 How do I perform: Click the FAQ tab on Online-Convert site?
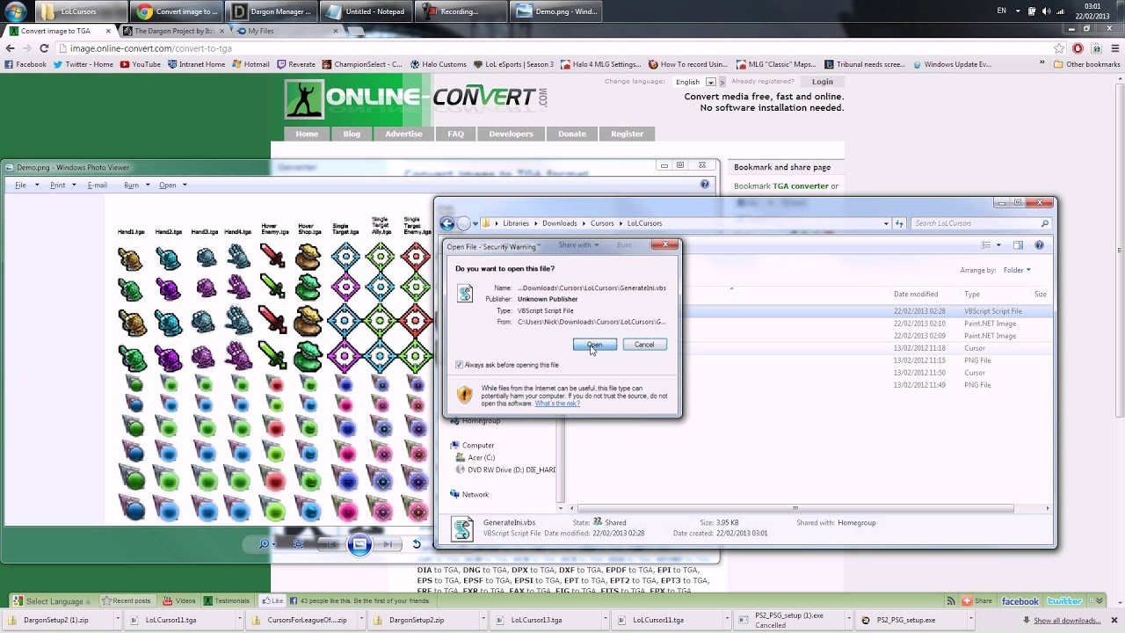(x=455, y=134)
